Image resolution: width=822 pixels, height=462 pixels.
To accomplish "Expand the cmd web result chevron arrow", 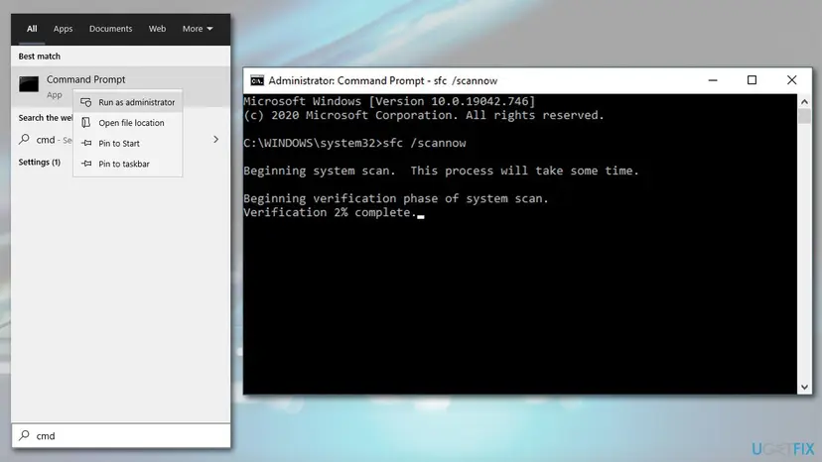I will click(x=216, y=140).
